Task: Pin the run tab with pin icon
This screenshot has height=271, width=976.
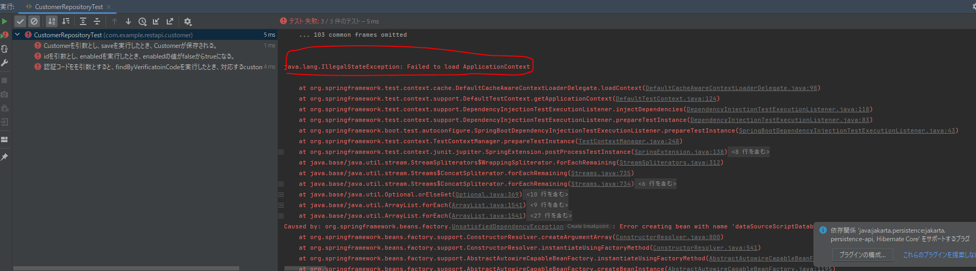Action: (4, 157)
